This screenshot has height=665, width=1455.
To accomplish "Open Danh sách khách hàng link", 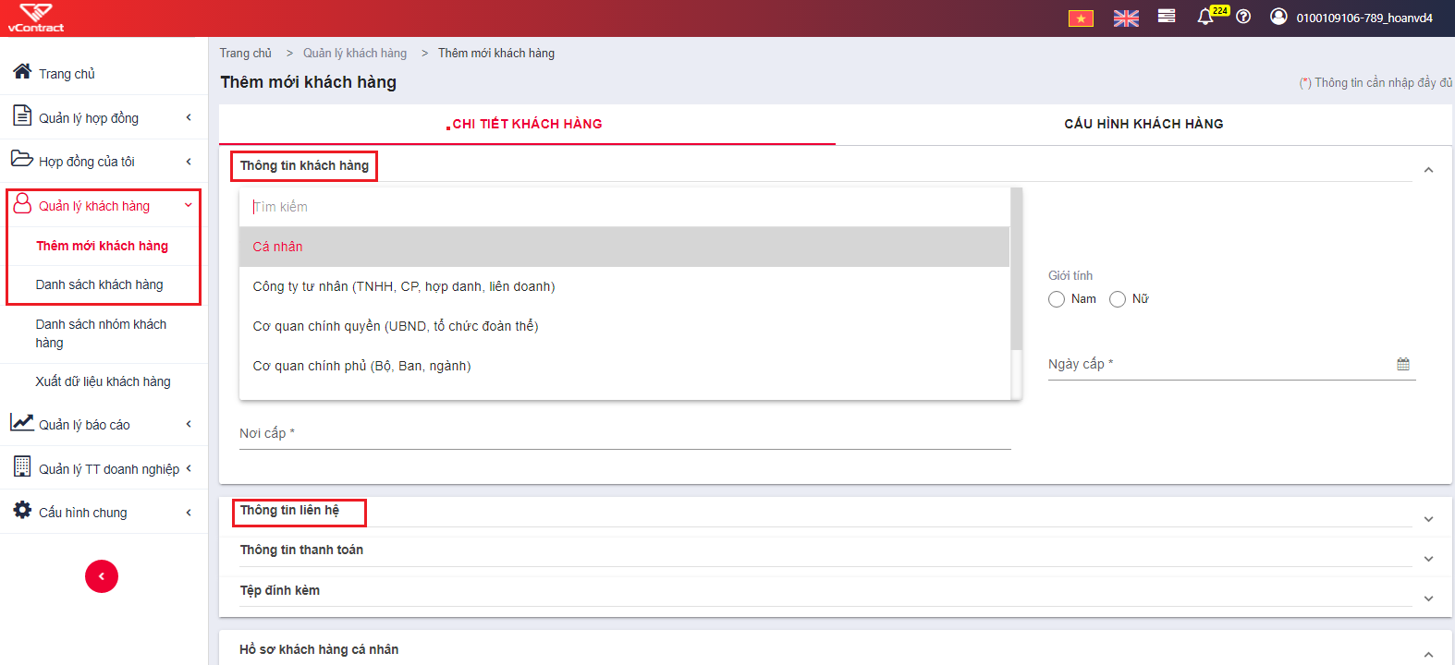I will (x=100, y=284).
